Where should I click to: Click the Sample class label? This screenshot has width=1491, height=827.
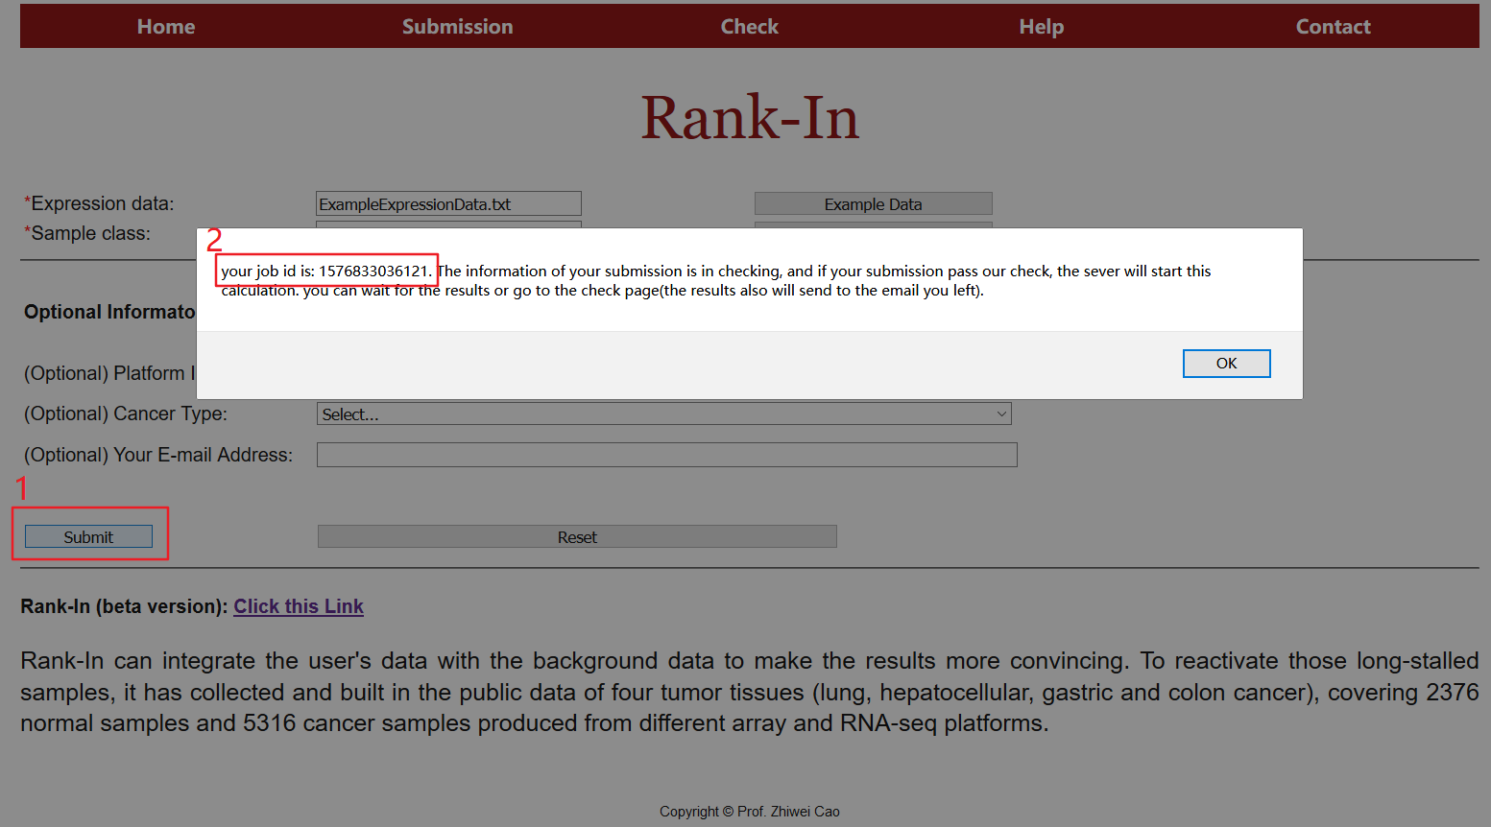[87, 233]
